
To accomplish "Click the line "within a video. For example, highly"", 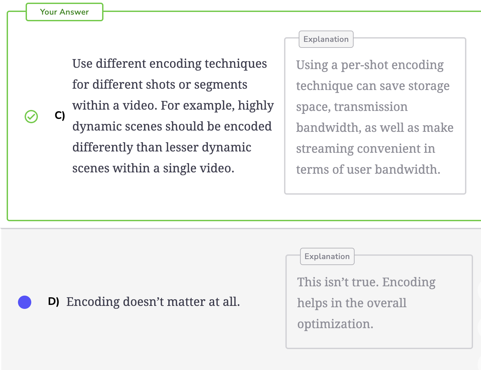I will (173, 105).
